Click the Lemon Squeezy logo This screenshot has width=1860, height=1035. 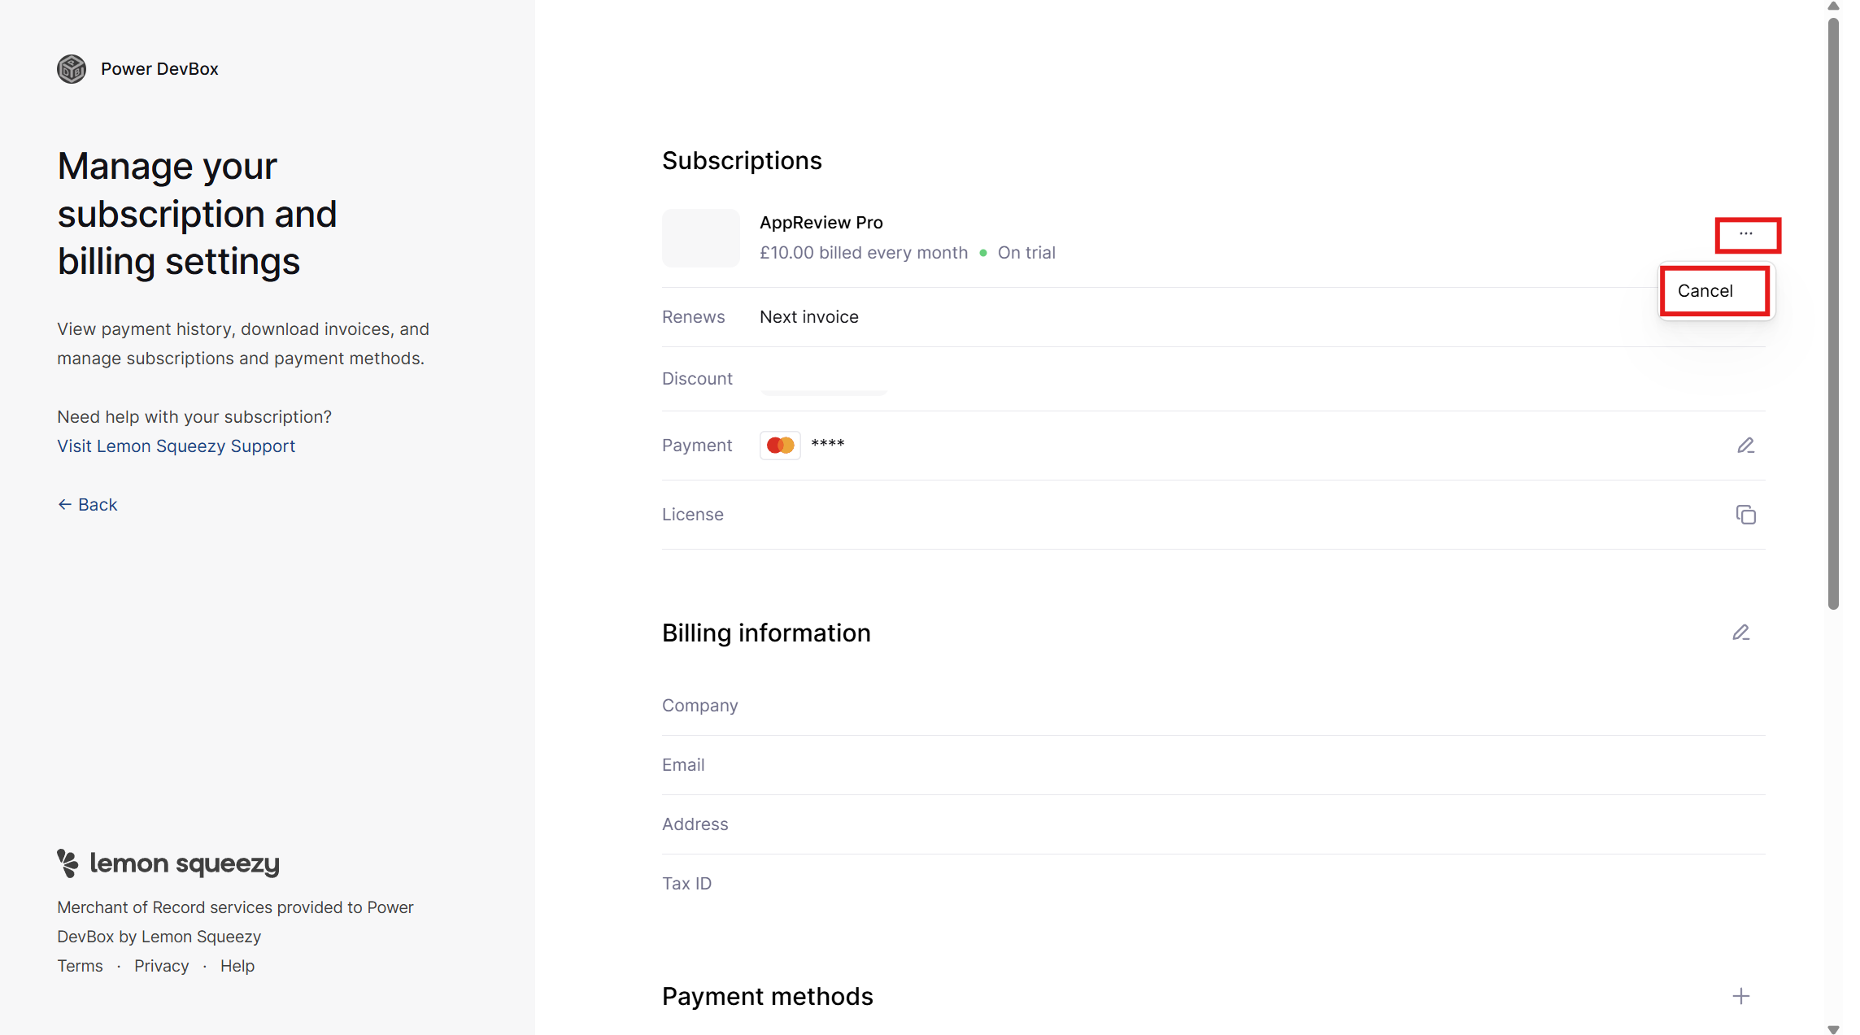(x=168, y=863)
